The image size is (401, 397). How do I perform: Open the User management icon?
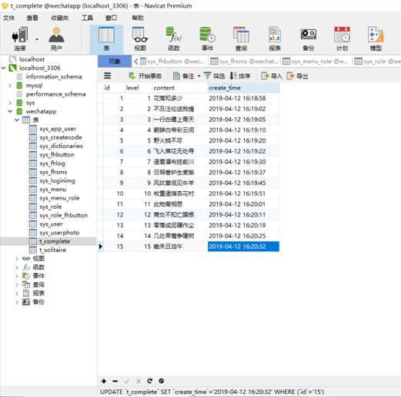pos(56,39)
